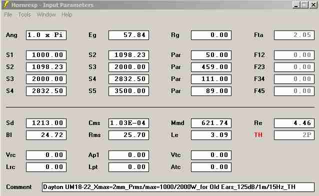Click the Eg label
Viewport: 319px width, 196px height.
(x=92, y=35)
